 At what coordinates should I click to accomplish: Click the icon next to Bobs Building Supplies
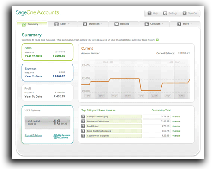(83, 131)
